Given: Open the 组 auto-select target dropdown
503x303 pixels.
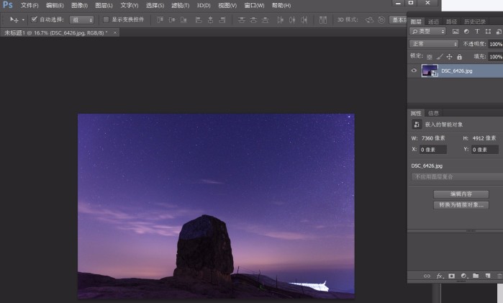Looking at the screenshot, I should coord(81,20).
